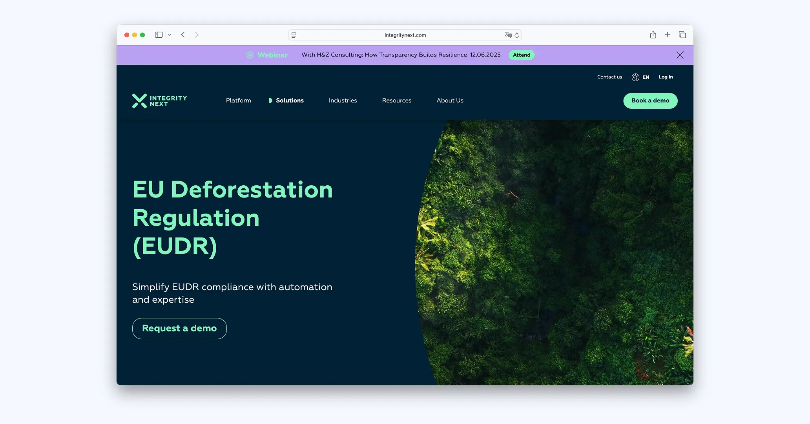Click the Contact us link
The height and width of the screenshot is (424, 810).
click(x=609, y=77)
